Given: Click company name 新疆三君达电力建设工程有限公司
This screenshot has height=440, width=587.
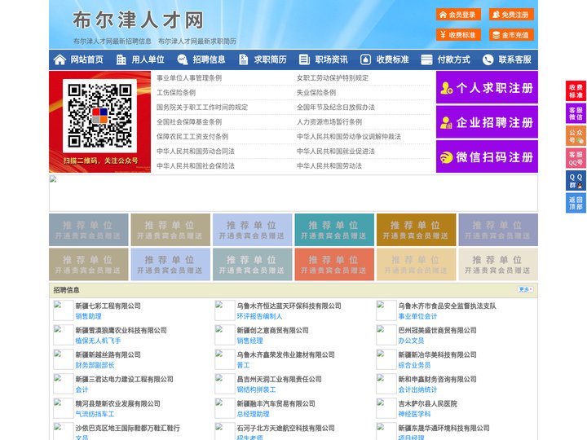Looking at the screenshot, I should [124, 379].
